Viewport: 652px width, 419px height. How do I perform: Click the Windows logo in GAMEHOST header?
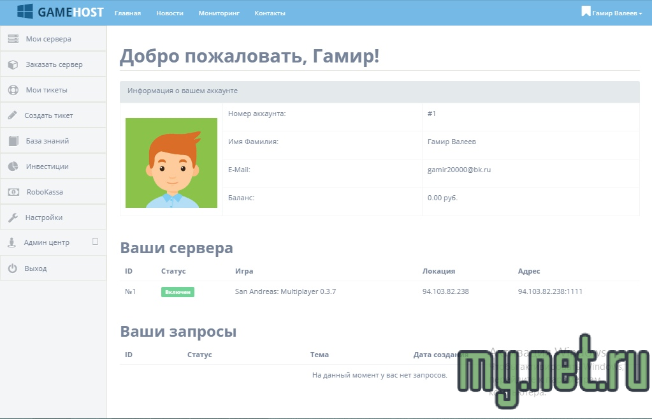click(25, 11)
